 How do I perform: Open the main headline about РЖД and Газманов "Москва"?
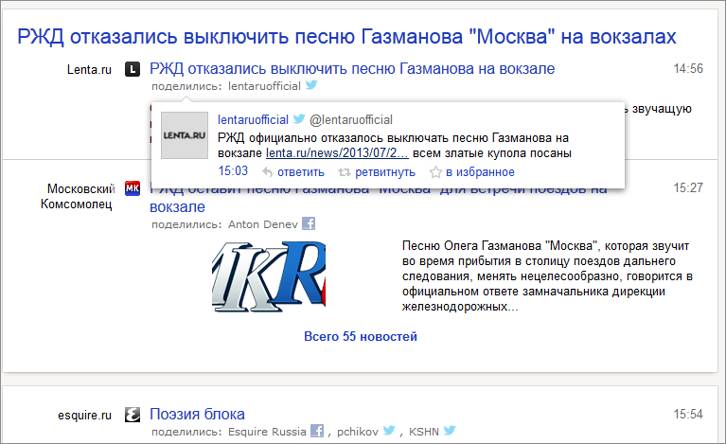tap(346, 37)
